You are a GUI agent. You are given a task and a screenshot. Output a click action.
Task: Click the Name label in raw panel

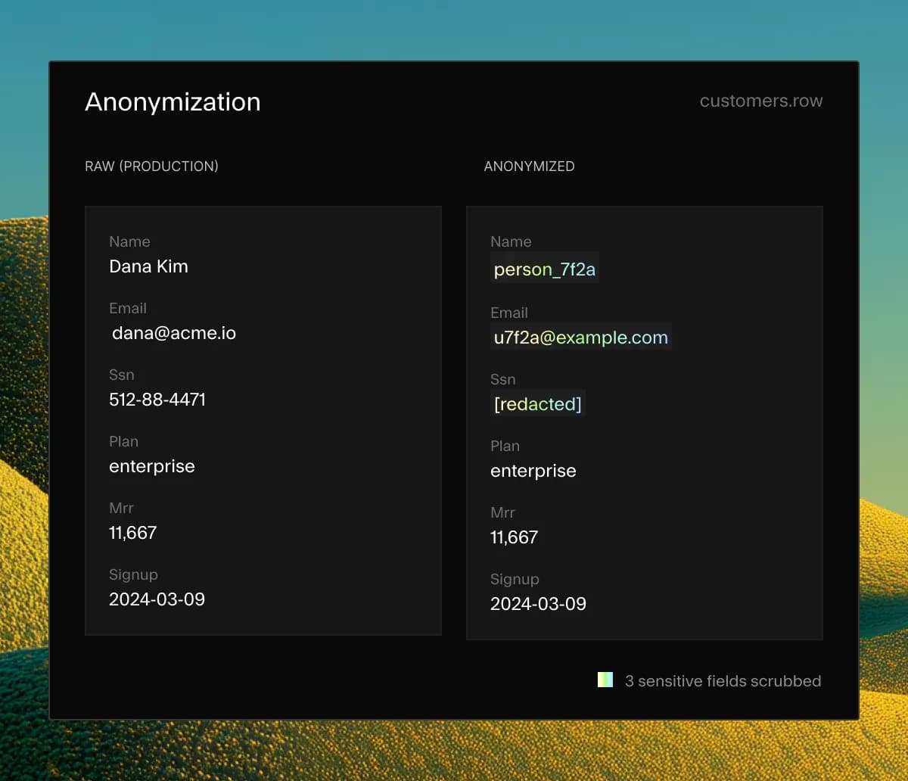point(129,241)
